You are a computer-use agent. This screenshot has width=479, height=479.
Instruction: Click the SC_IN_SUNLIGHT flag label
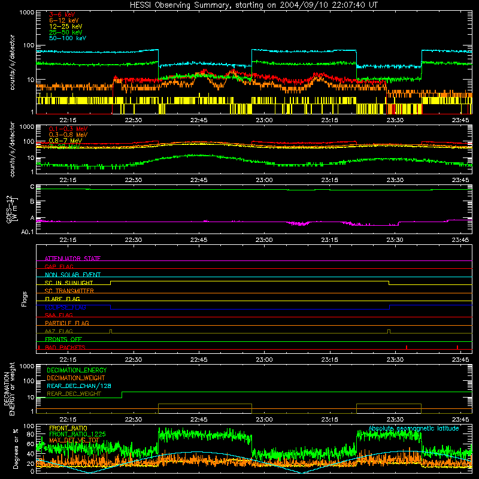68,283
